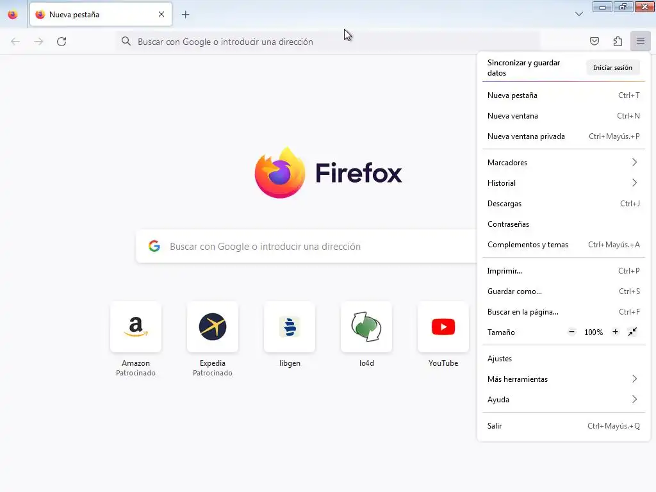Image resolution: width=656 pixels, height=492 pixels.
Task: Choose Imprimir... menu entry
Action: coord(563,271)
